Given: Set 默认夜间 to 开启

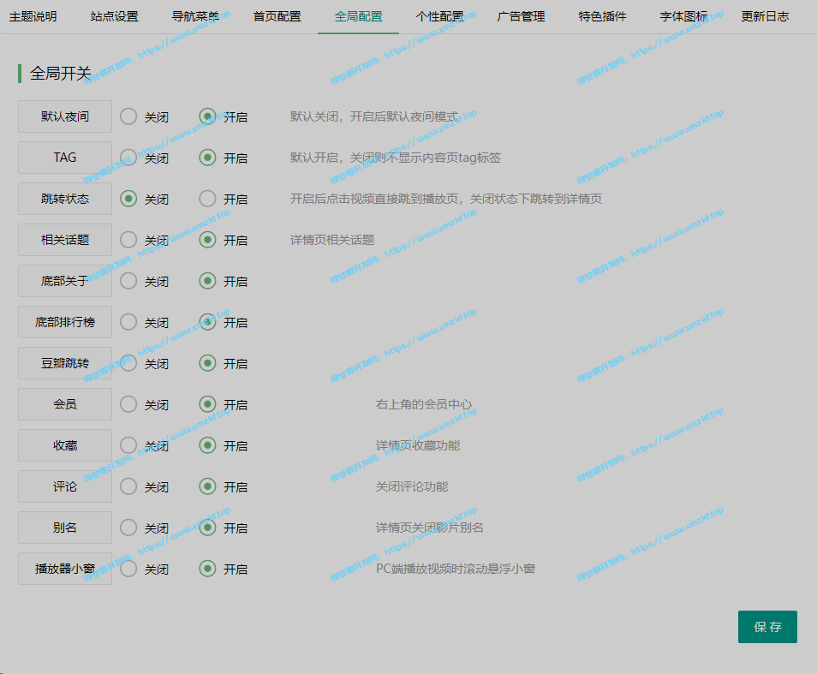Looking at the screenshot, I should pyautogui.click(x=207, y=116).
